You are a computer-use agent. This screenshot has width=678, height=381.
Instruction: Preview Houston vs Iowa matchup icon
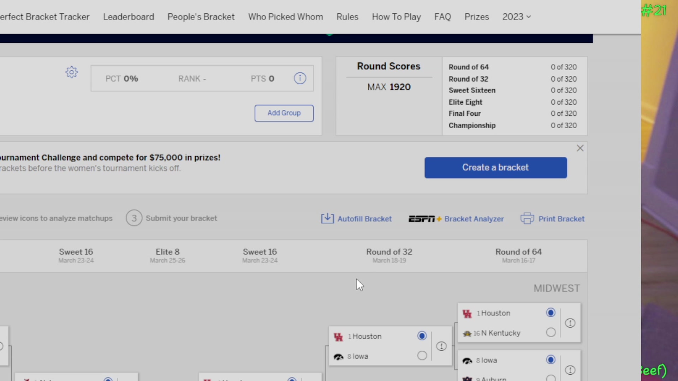(441, 346)
